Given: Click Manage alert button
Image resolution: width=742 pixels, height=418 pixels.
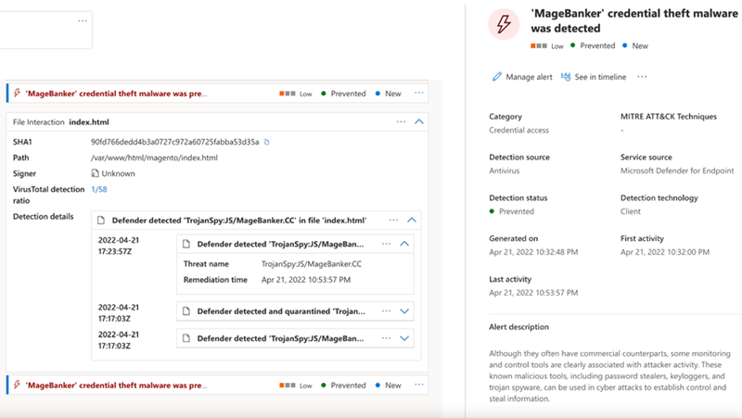Looking at the screenshot, I should point(527,77).
